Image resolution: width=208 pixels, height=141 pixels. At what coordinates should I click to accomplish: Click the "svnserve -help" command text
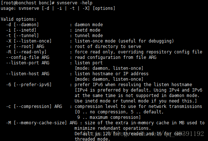75,3
